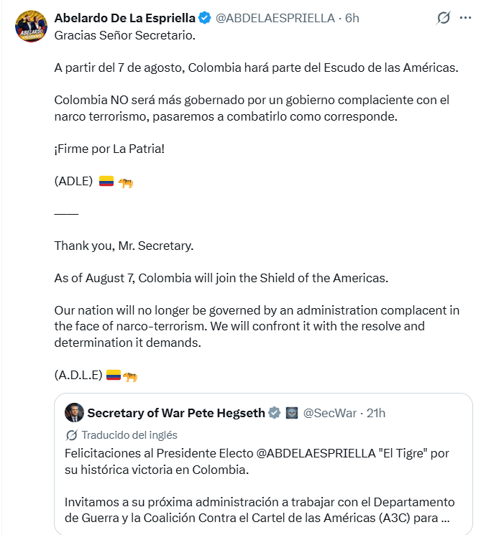The image size is (486, 535).
Task: Click the blue verified badge beside Espriella
Action: tap(205, 18)
